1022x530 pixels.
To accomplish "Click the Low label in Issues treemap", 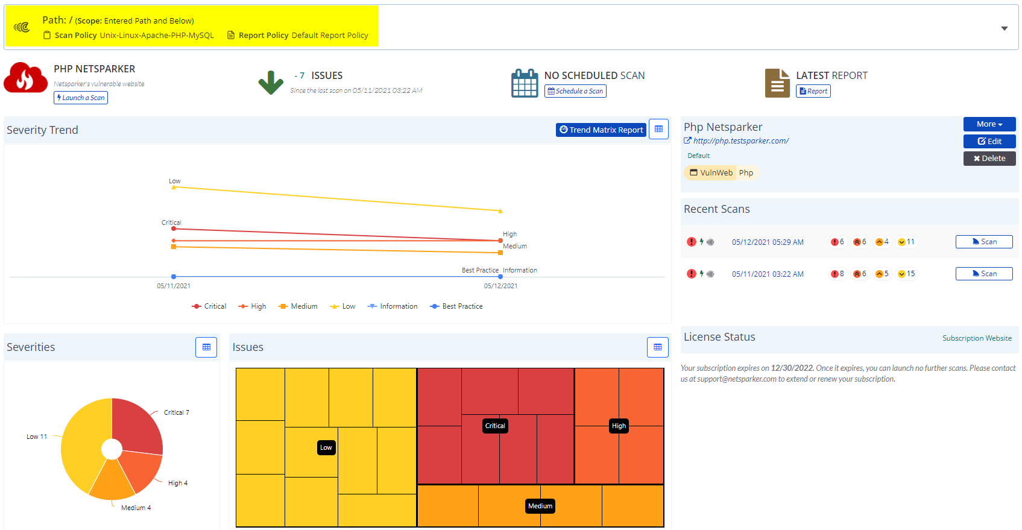I will tap(326, 447).
